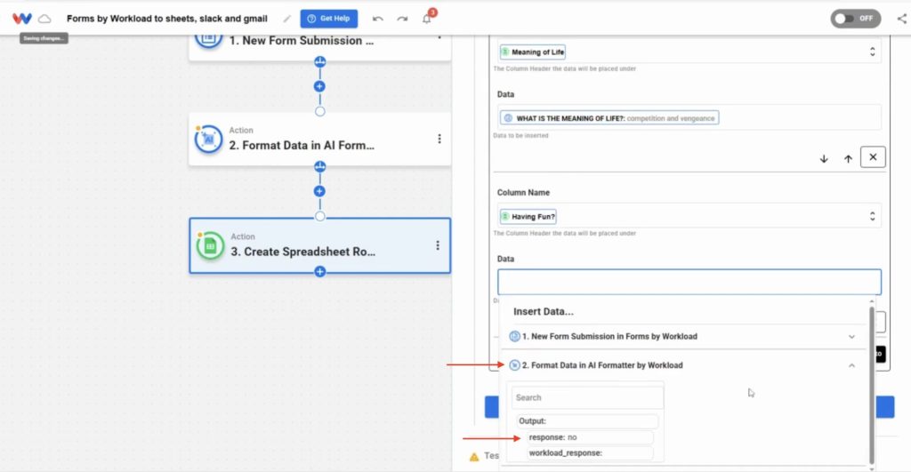Click AI Formatter step icon
The height and width of the screenshot is (472, 911).
[x=208, y=140]
